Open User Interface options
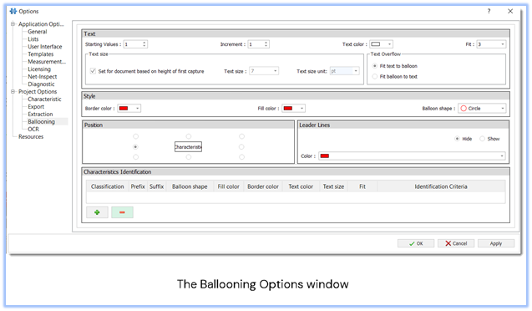This screenshot has width=532, height=311. [45, 47]
